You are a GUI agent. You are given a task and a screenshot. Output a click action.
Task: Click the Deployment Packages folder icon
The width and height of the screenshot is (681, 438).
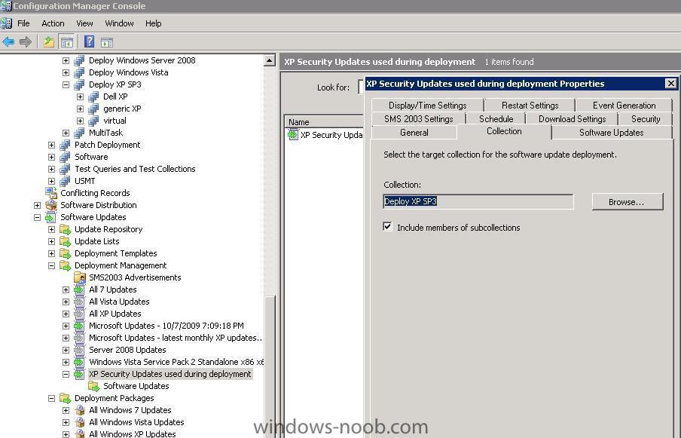(x=65, y=398)
